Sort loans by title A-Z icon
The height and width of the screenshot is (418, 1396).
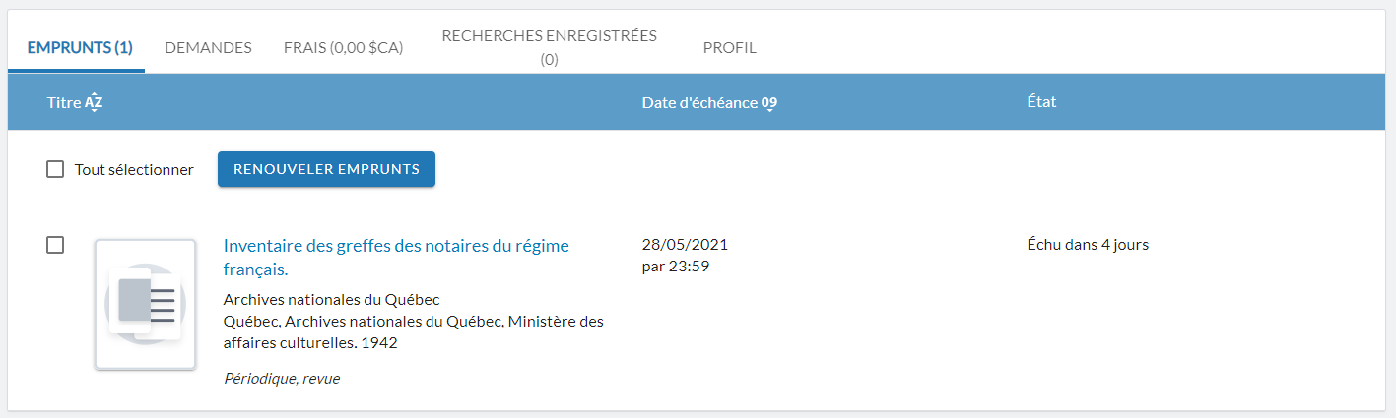(x=94, y=102)
